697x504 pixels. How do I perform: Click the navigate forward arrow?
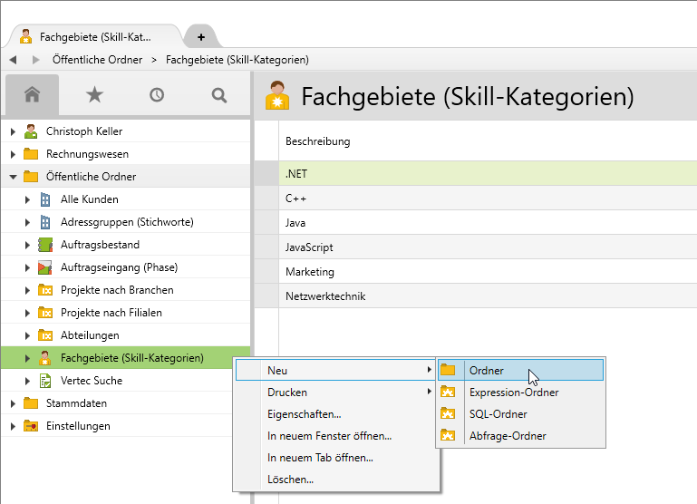coord(35,60)
